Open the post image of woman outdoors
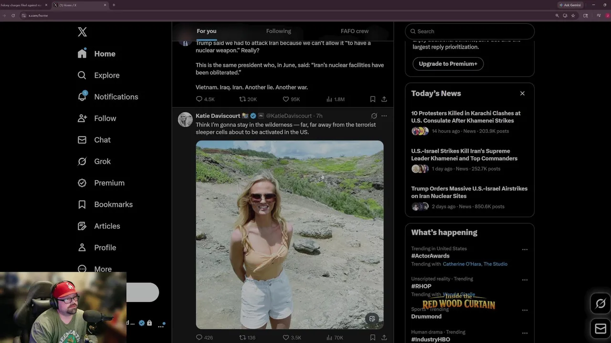The height and width of the screenshot is (343, 611). (x=289, y=234)
